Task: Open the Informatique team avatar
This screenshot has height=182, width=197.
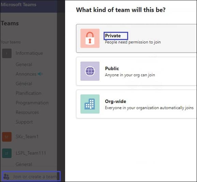Action: point(7,53)
